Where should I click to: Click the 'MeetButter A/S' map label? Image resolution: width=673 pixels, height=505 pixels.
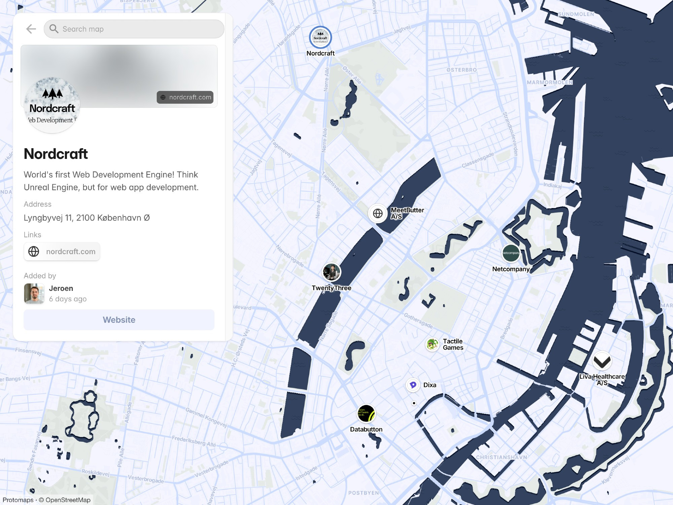click(407, 213)
